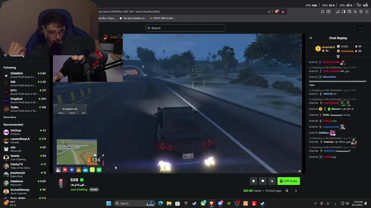Click username 2006na in chat replay
Viewport: 371px width, 208px height.
pos(323,133)
